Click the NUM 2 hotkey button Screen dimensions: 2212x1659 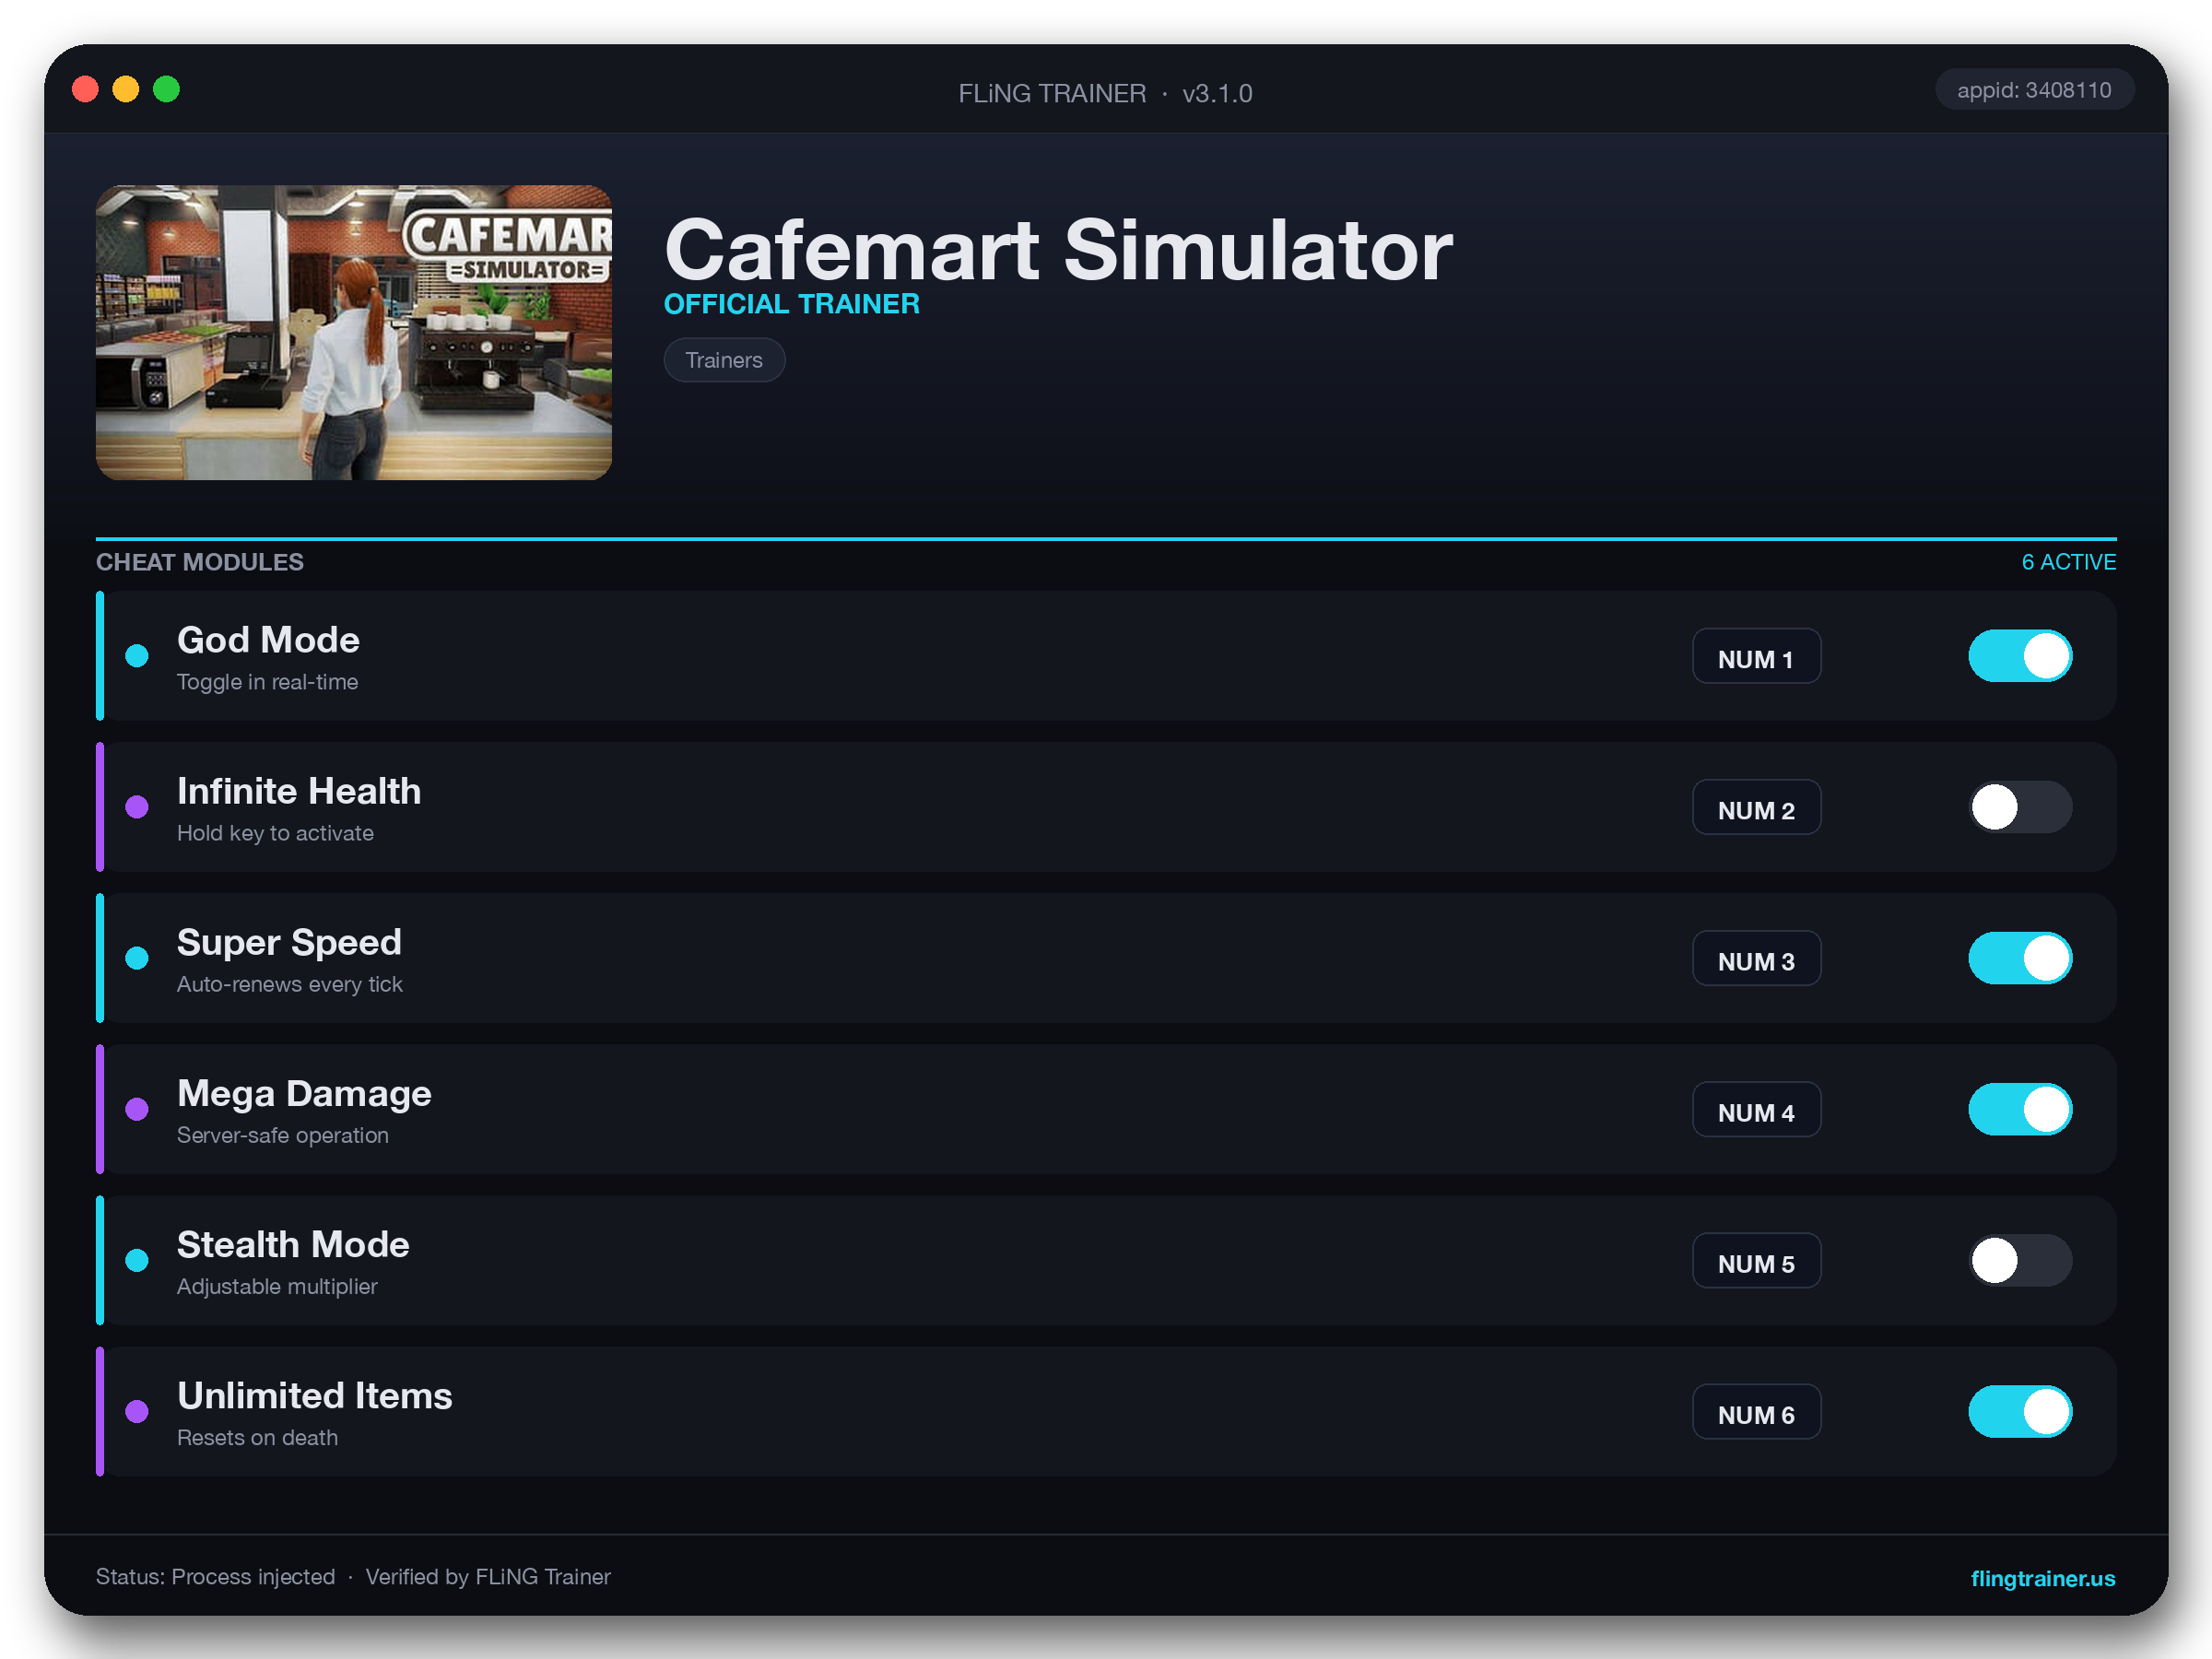(1756, 807)
